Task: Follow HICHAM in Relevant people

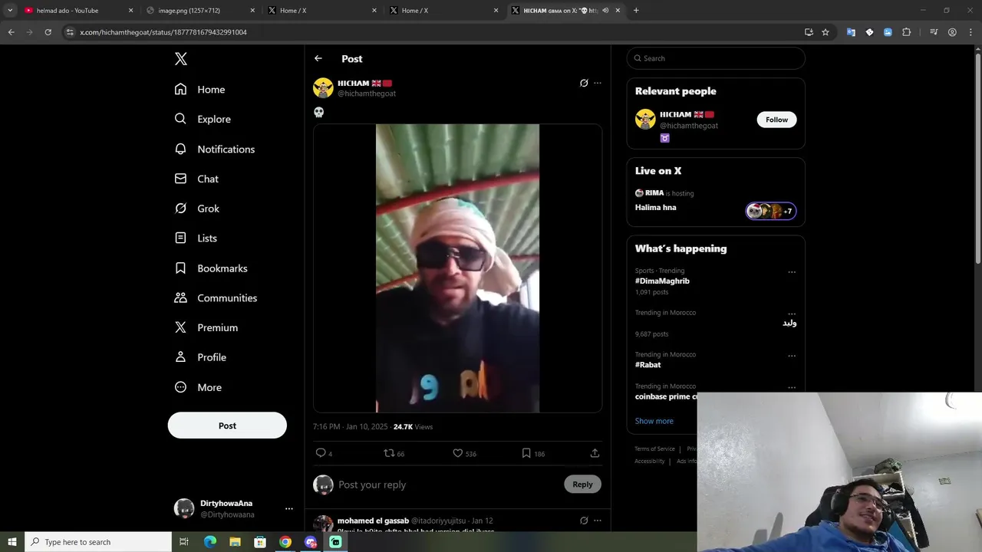Action: click(x=776, y=120)
